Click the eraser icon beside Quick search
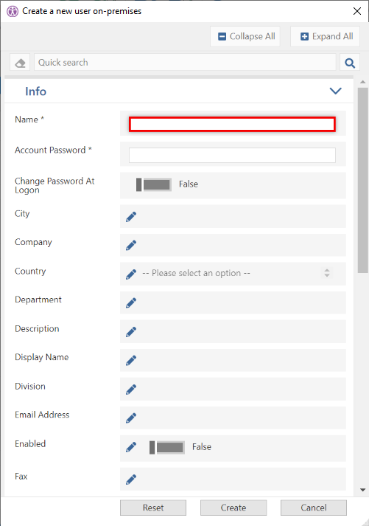 20,63
